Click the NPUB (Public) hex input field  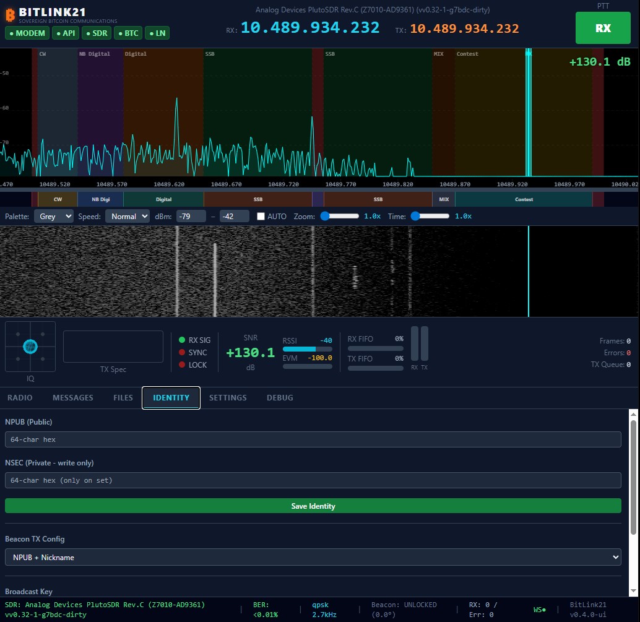point(313,439)
